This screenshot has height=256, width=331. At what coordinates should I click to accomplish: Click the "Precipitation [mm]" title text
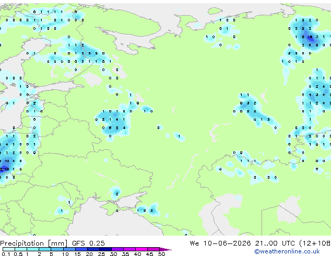[x=34, y=243]
